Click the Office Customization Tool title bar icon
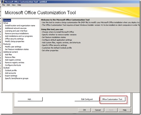Image resolution: width=141 pixels, height=115 pixels. pyautogui.click(x=3, y=2)
